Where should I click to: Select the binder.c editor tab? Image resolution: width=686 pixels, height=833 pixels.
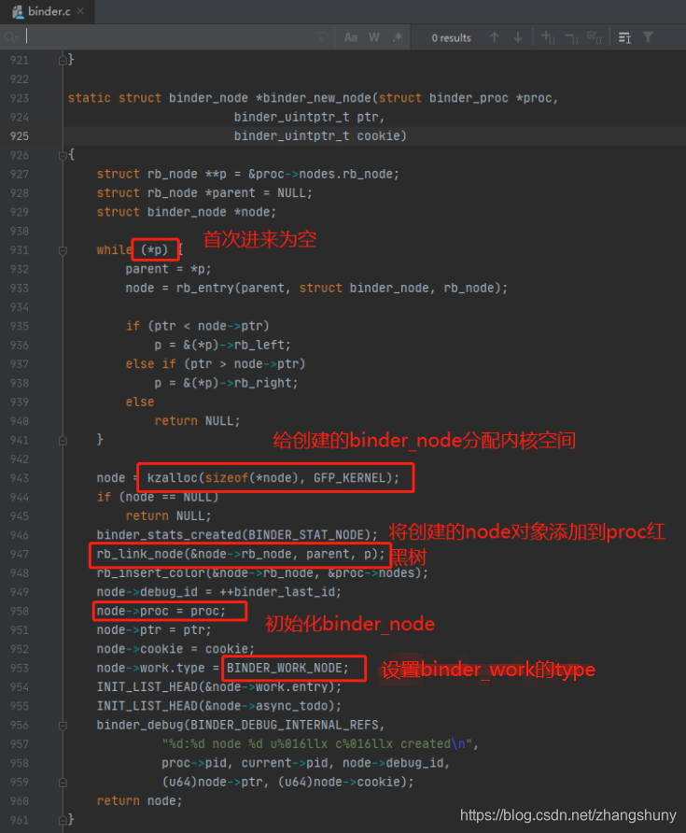[x=48, y=11]
